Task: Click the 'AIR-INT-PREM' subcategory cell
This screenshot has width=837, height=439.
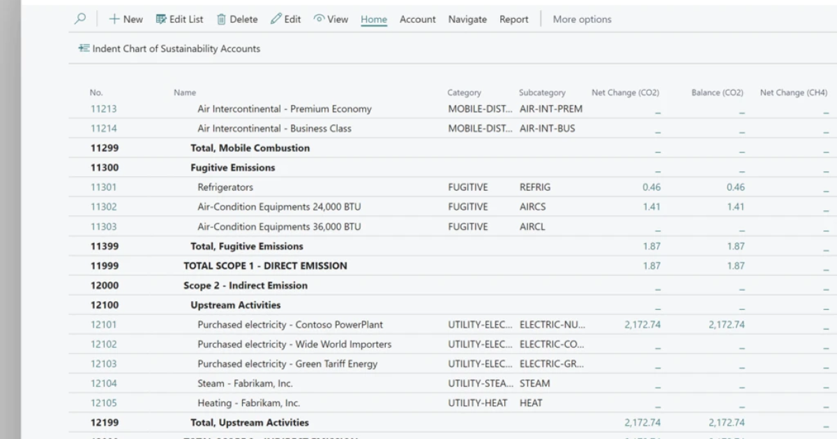Action: [x=551, y=109]
